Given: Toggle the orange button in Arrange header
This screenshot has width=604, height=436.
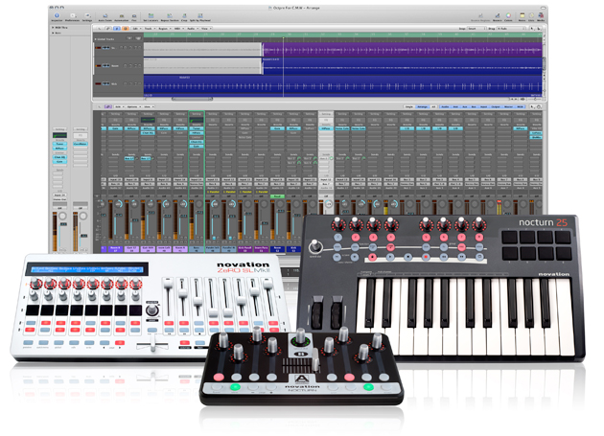Looking at the screenshot, I should pos(126,29).
